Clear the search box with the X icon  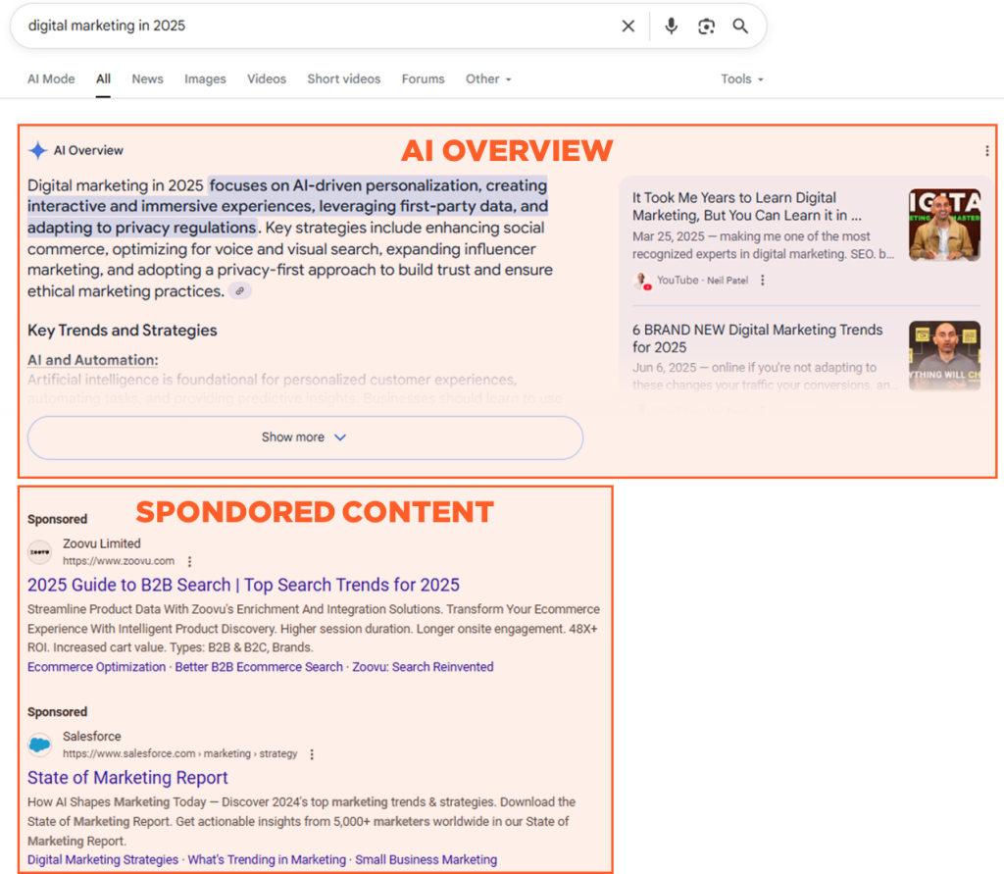click(628, 26)
